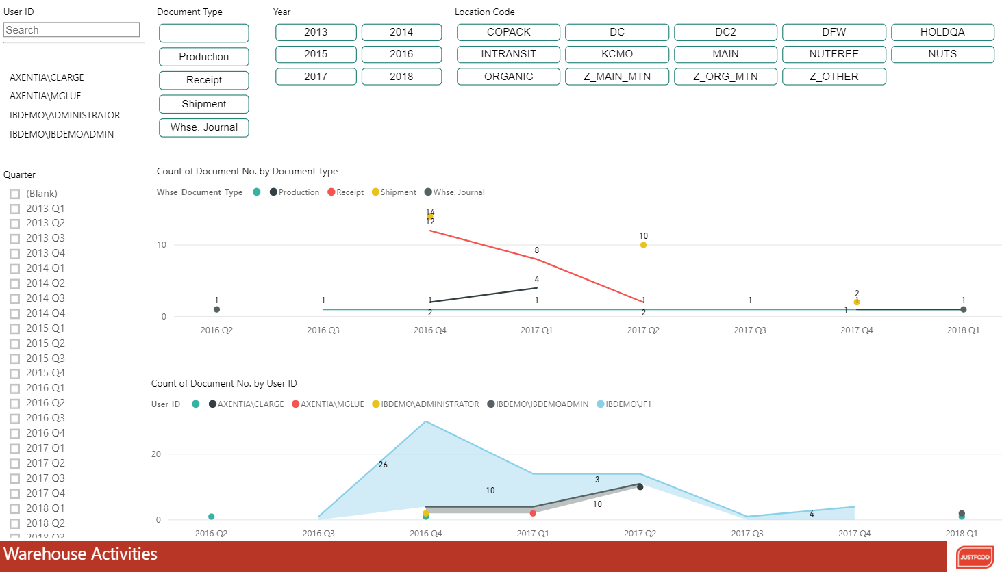Choose year 2017 in the Year slicer
Image resolution: width=1002 pixels, height=572 pixels.
tap(316, 77)
